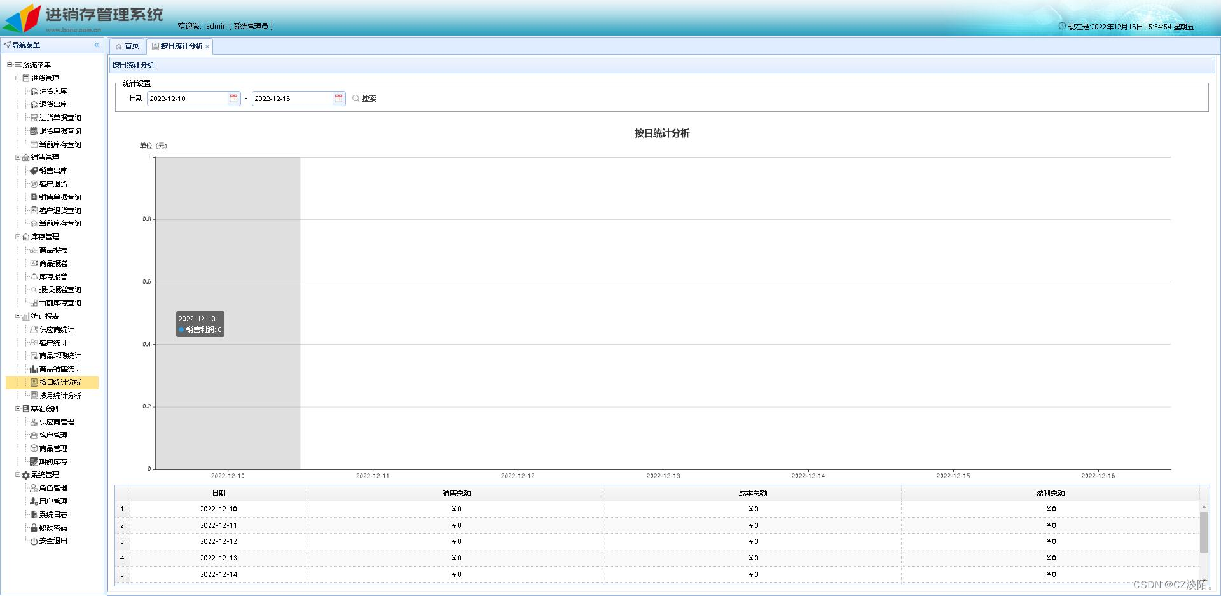Collapse the 基础资料 tree node
This screenshot has height=596, width=1221.
point(18,408)
